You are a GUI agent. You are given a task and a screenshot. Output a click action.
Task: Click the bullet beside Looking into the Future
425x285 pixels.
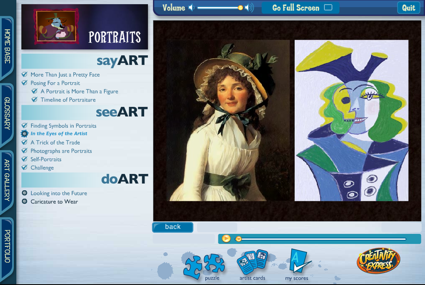[x=24, y=193]
